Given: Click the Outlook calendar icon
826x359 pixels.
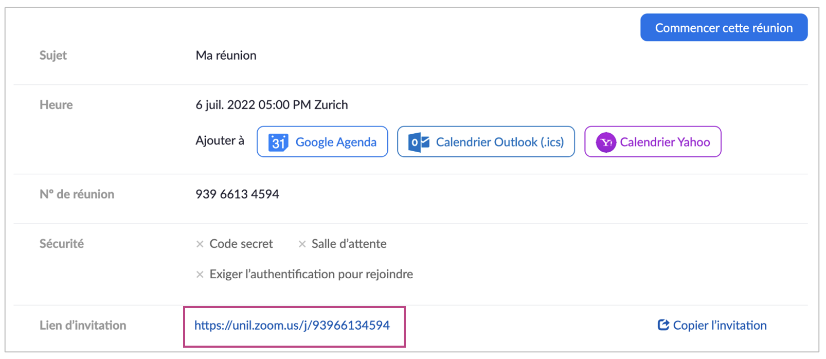Looking at the screenshot, I should [x=419, y=142].
